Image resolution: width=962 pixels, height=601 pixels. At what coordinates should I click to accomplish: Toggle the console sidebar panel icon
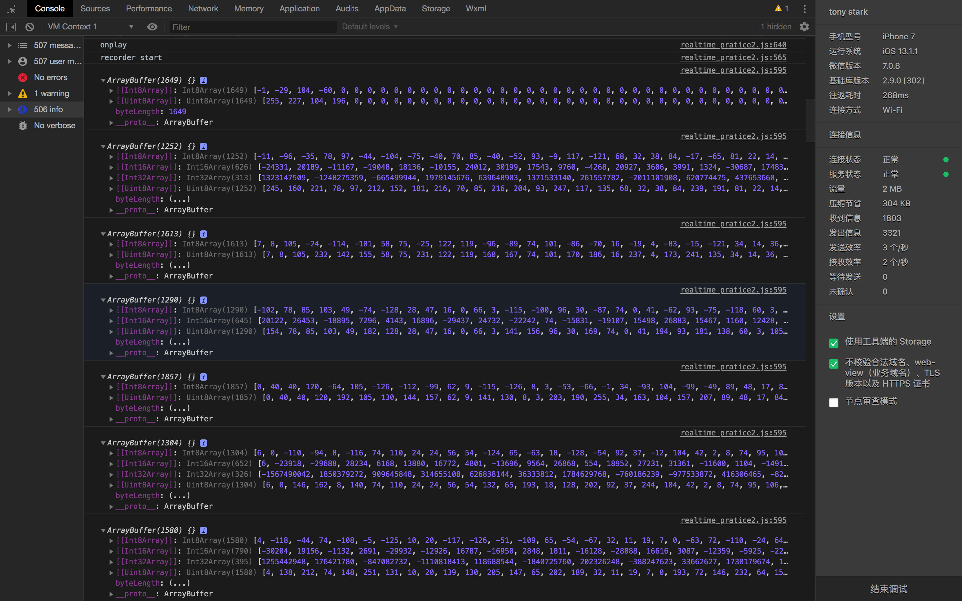[x=11, y=27]
